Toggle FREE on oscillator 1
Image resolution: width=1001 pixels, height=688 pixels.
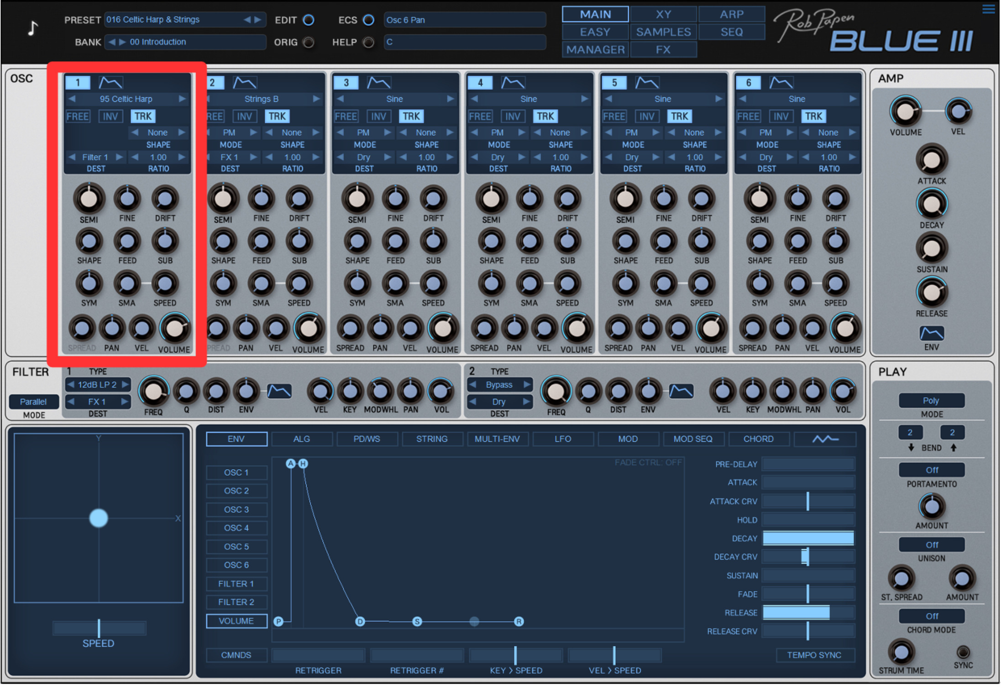pos(78,116)
